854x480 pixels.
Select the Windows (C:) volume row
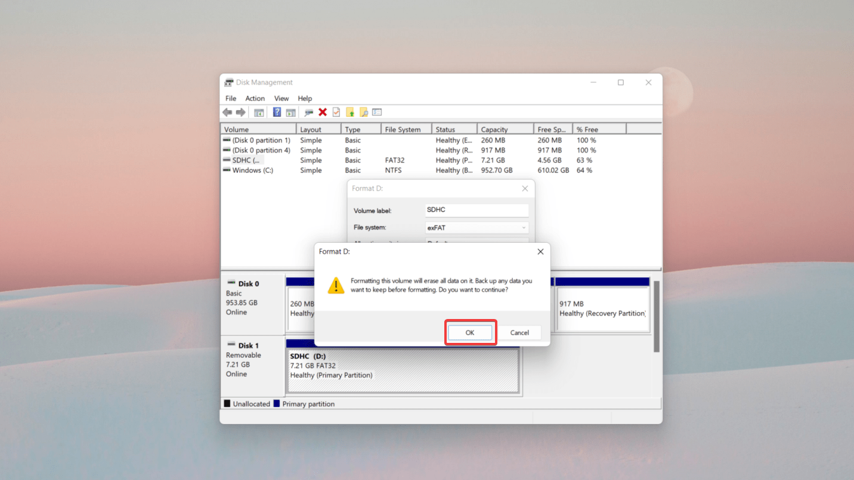(x=253, y=170)
